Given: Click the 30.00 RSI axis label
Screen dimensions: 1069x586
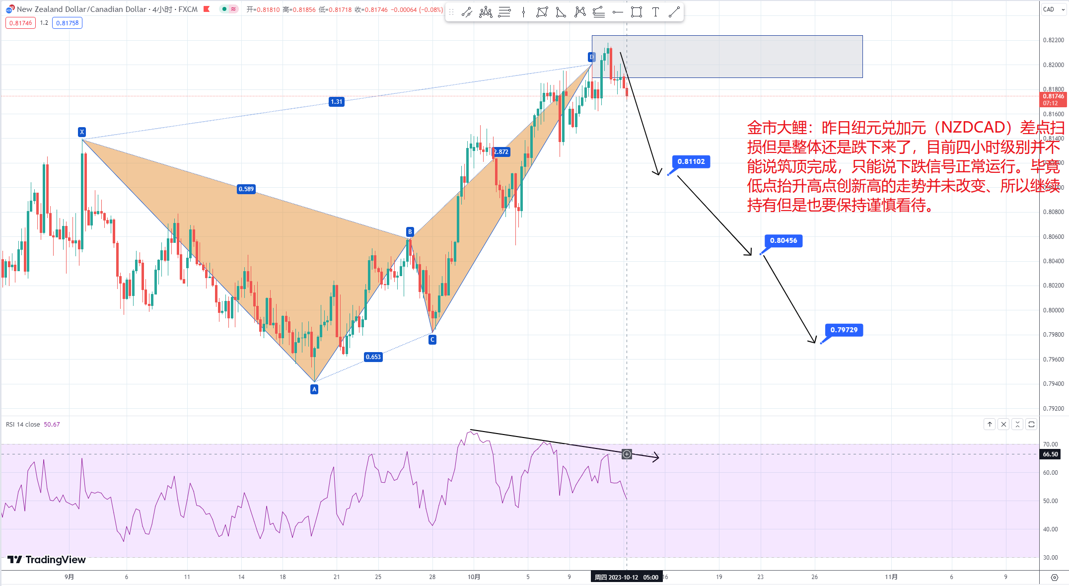Looking at the screenshot, I should (x=1050, y=558).
